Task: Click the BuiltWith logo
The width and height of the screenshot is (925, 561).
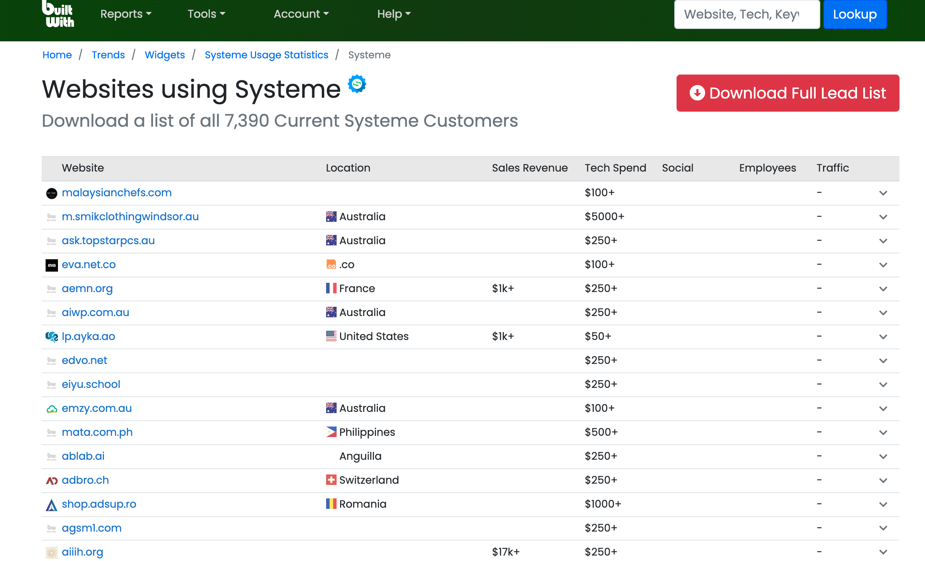Action: pyautogui.click(x=58, y=14)
